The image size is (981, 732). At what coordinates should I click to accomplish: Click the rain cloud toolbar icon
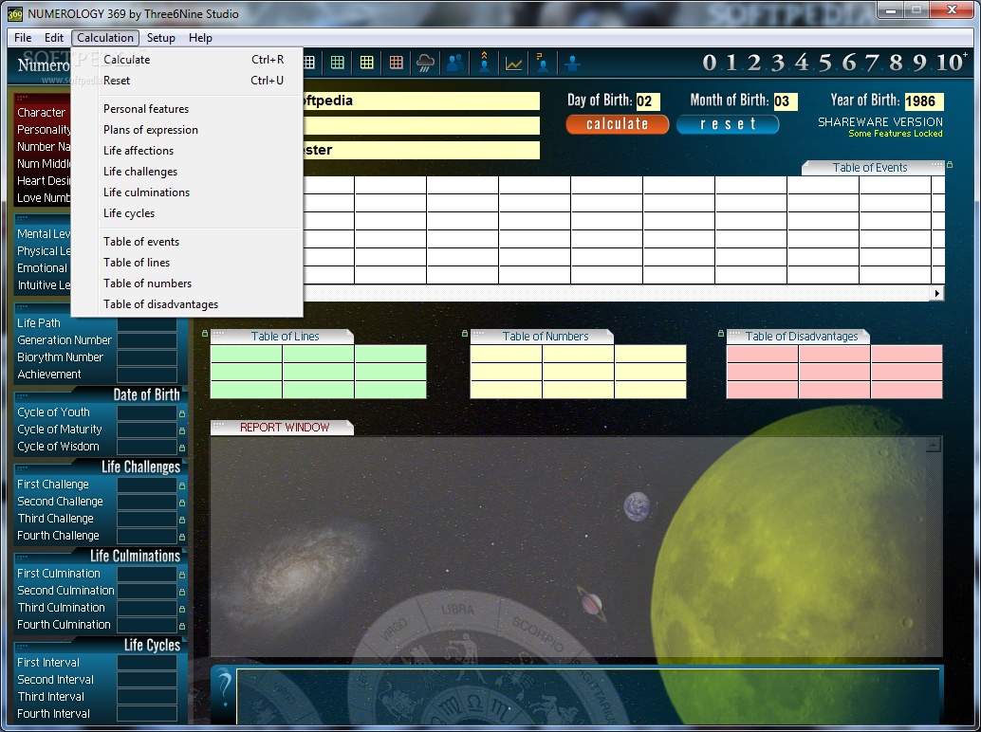(x=425, y=63)
